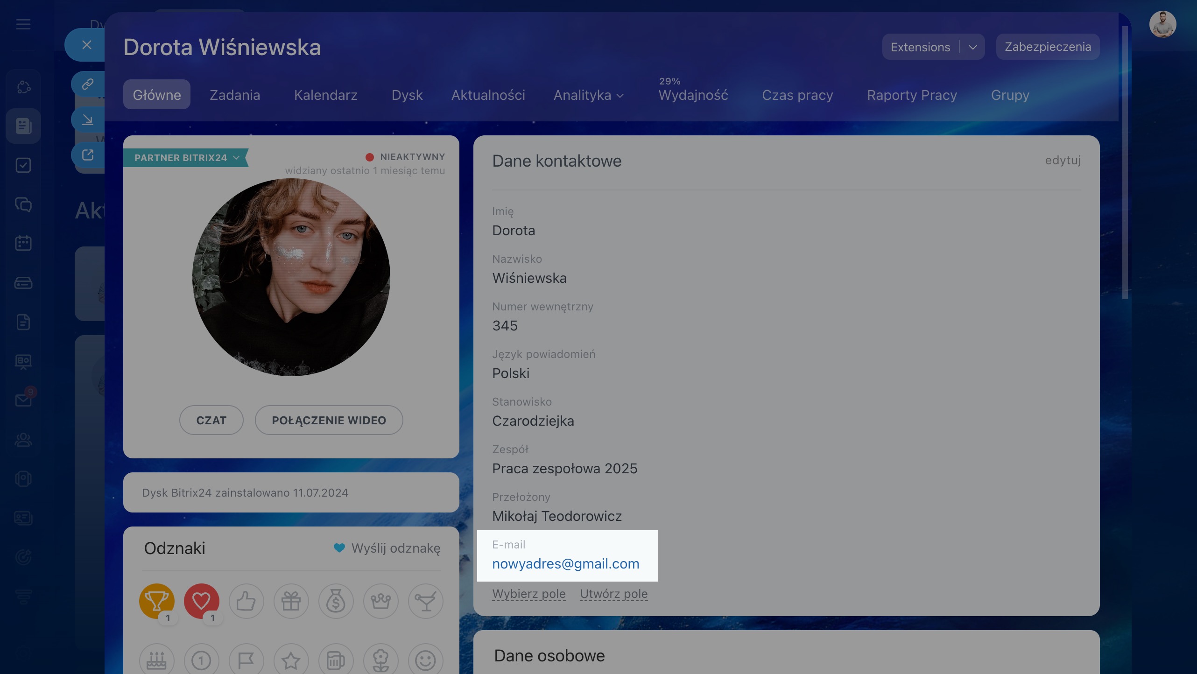Open the nowyadres@gmail.com email link
This screenshot has width=1197, height=674.
pyautogui.click(x=565, y=564)
